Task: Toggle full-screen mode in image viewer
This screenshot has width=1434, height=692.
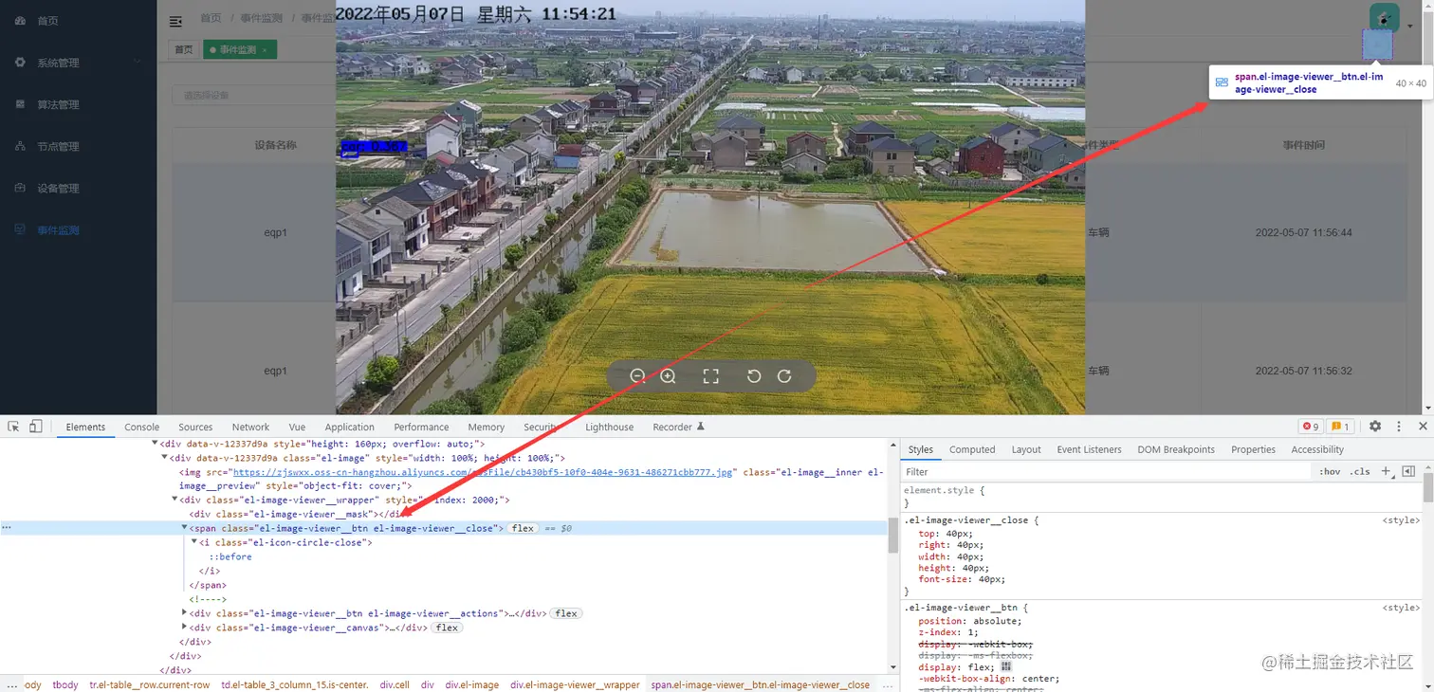Action: click(x=710, y=376)
